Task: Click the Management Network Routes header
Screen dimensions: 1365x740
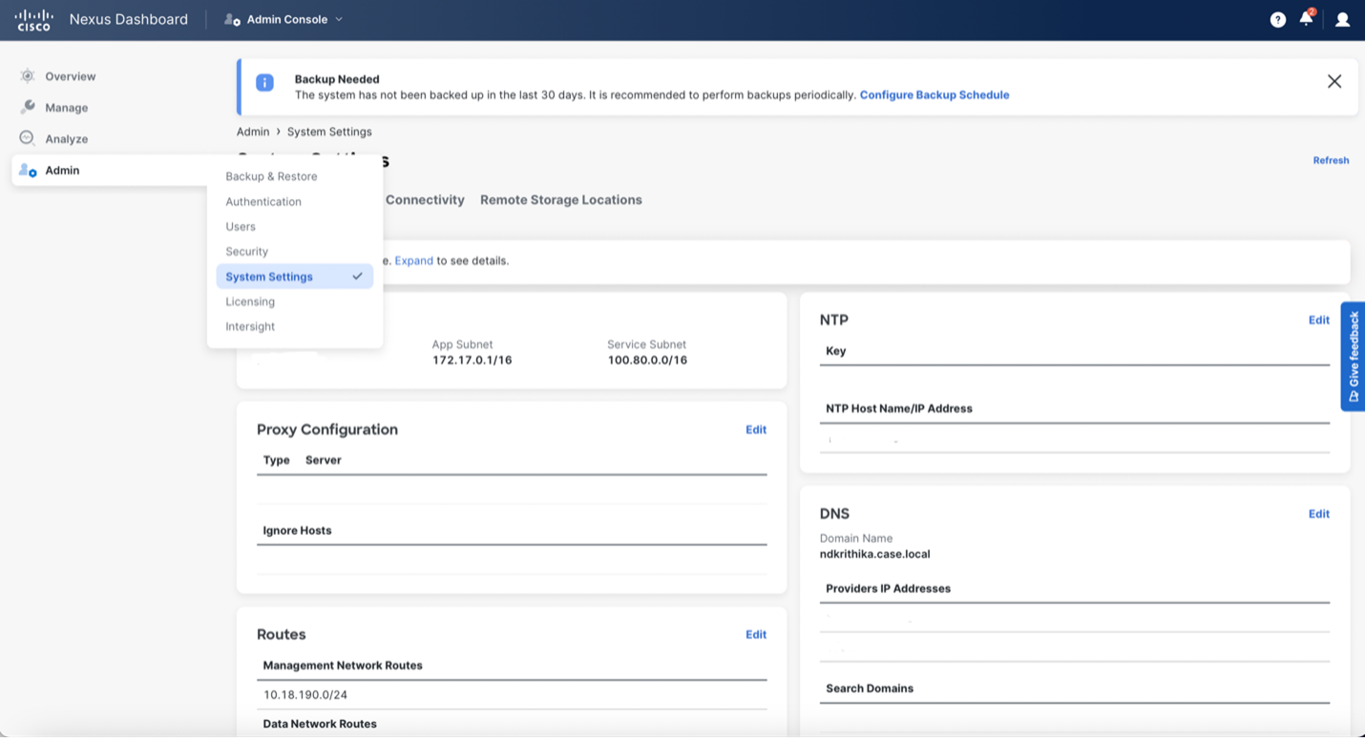Action: tap(343, 666)
